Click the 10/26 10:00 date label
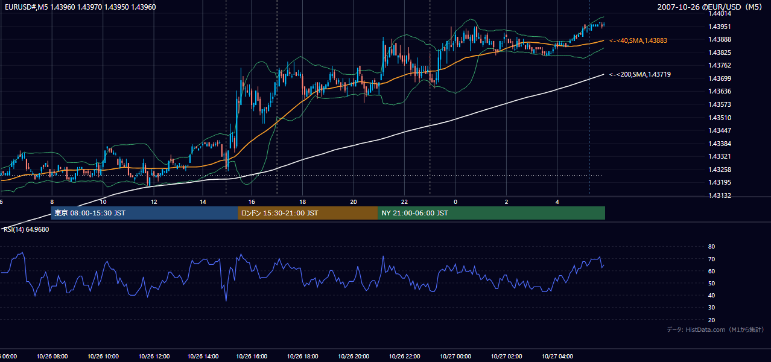Image resolution: width=771 pixels, height=362 pixels. [103, 357]
